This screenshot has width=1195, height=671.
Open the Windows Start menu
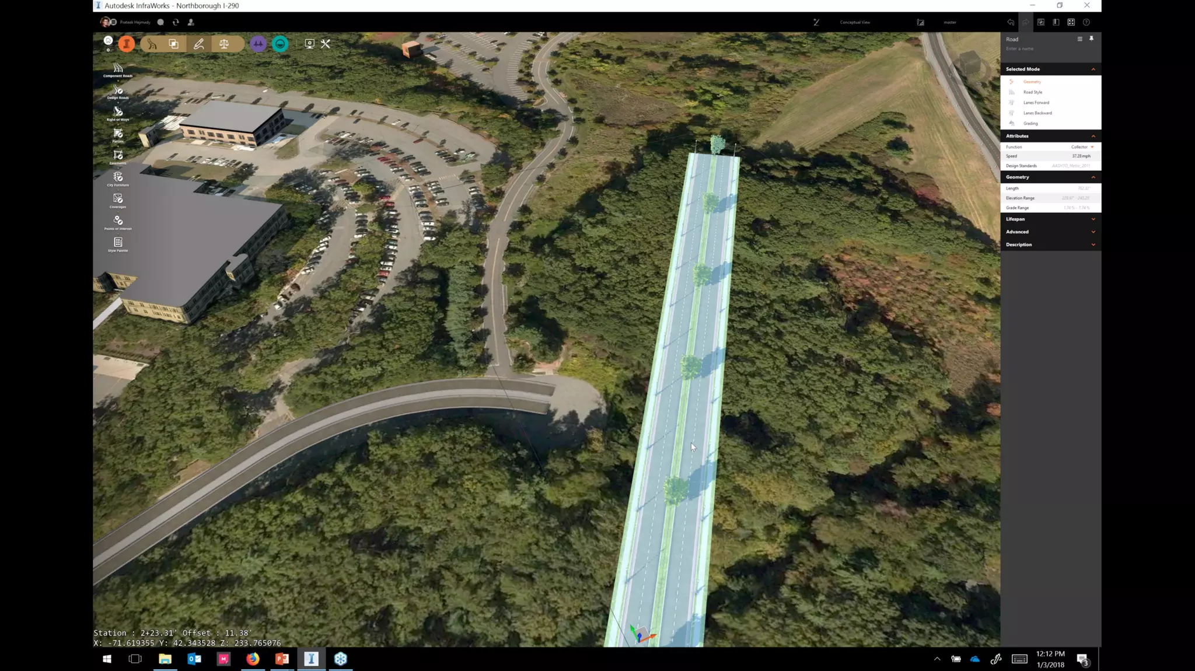[x=107, y=659]
